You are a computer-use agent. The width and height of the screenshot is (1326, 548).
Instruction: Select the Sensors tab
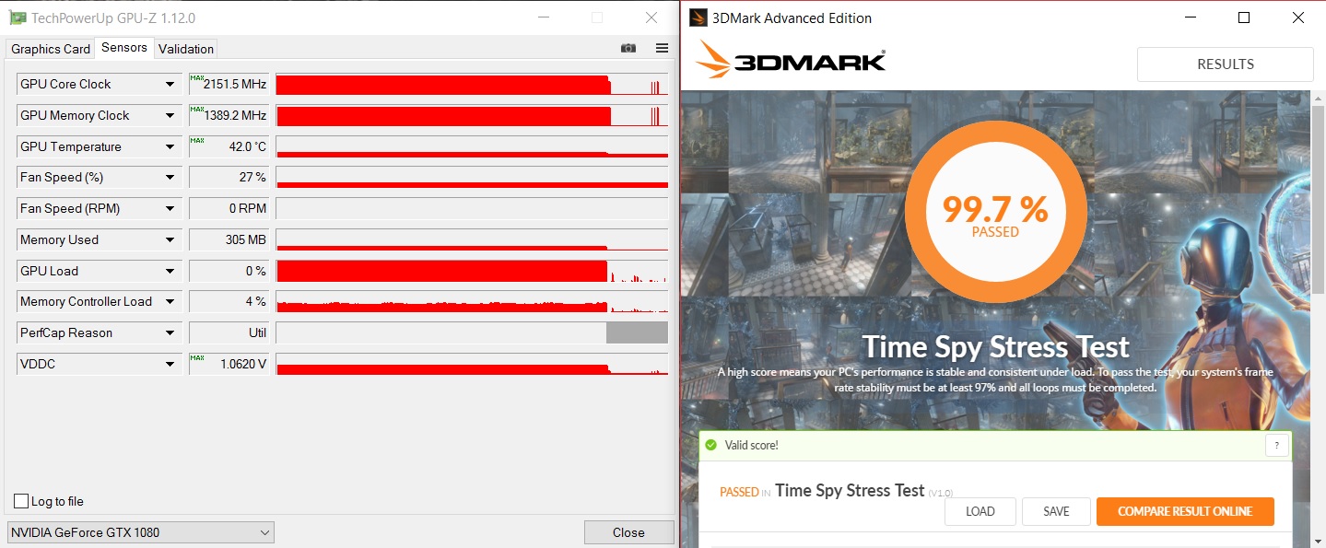click(x=124, y=48)
